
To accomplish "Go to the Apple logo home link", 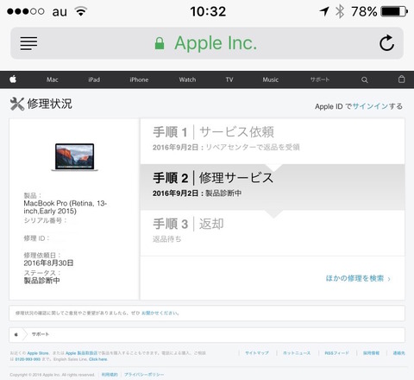I will pyautogui.click(x=13, y=79).
